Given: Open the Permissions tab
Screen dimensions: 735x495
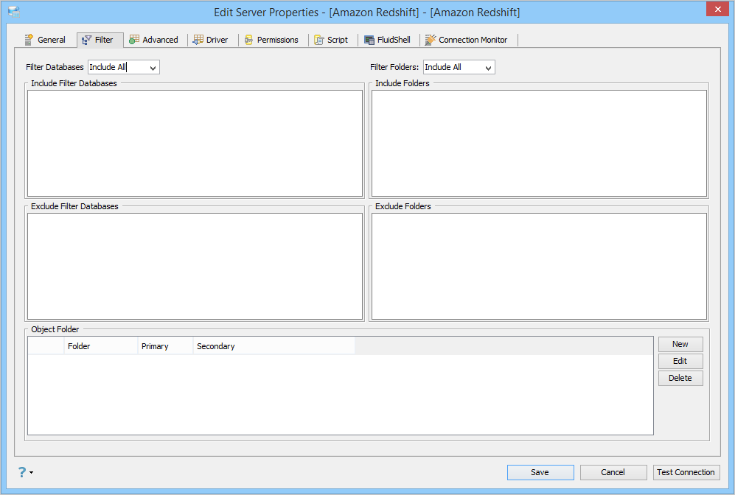Looking at the screenshot, I should click(x=271, y=40).
